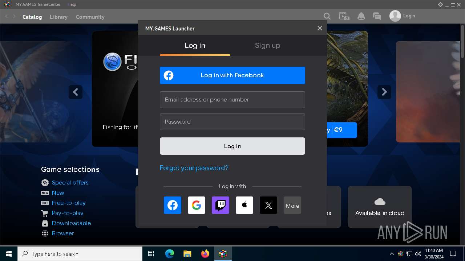Screen dimensions: 465x261
Task: Go forward with navigation arrow
Action: 14,17
